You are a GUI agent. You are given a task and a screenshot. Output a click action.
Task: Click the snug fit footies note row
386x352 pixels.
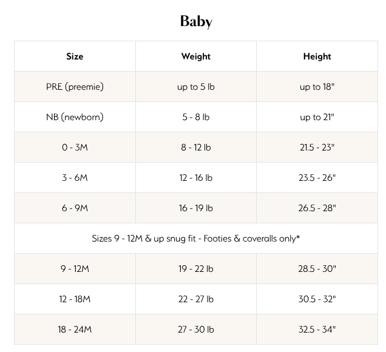(x=196, y=239)
